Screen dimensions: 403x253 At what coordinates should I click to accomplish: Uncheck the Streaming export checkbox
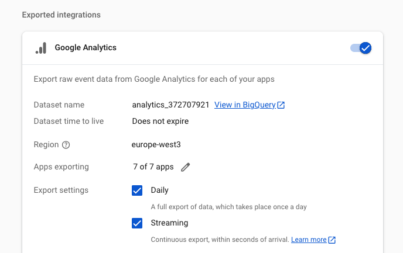137,223
